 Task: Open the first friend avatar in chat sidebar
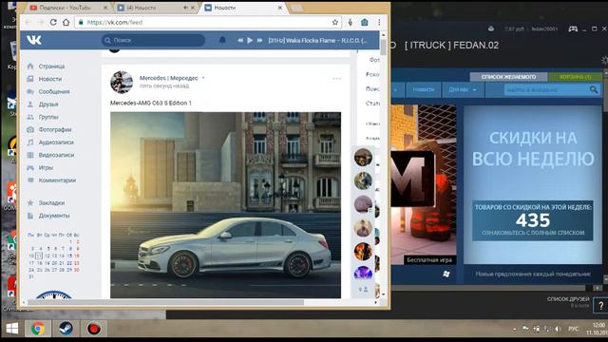click(363, 157)
